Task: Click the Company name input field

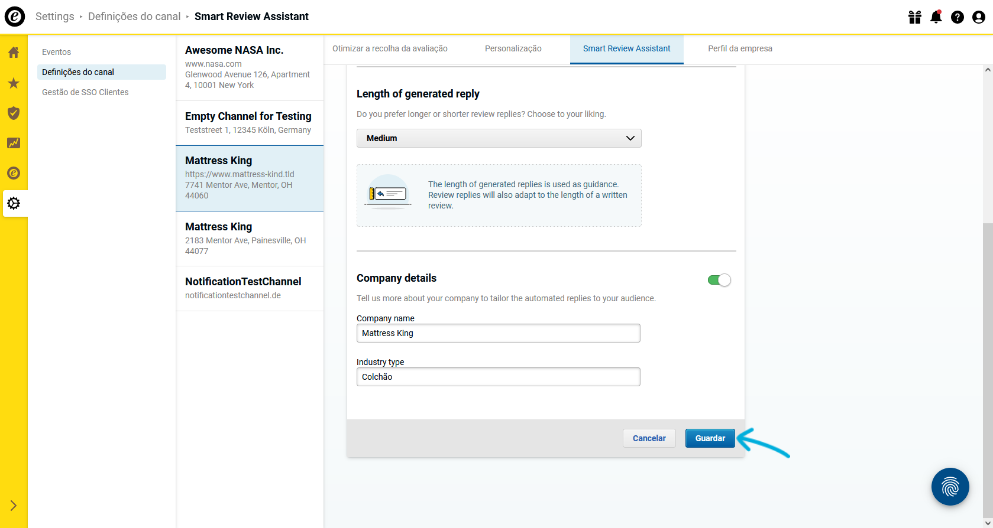Action: point(498,333)
